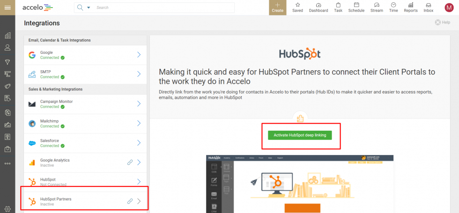
Task: Select the SMTP integration row
Action: (x=85, y=74)
